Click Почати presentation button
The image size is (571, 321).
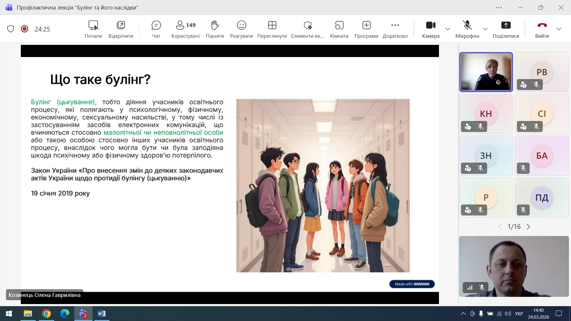point(93,26)
